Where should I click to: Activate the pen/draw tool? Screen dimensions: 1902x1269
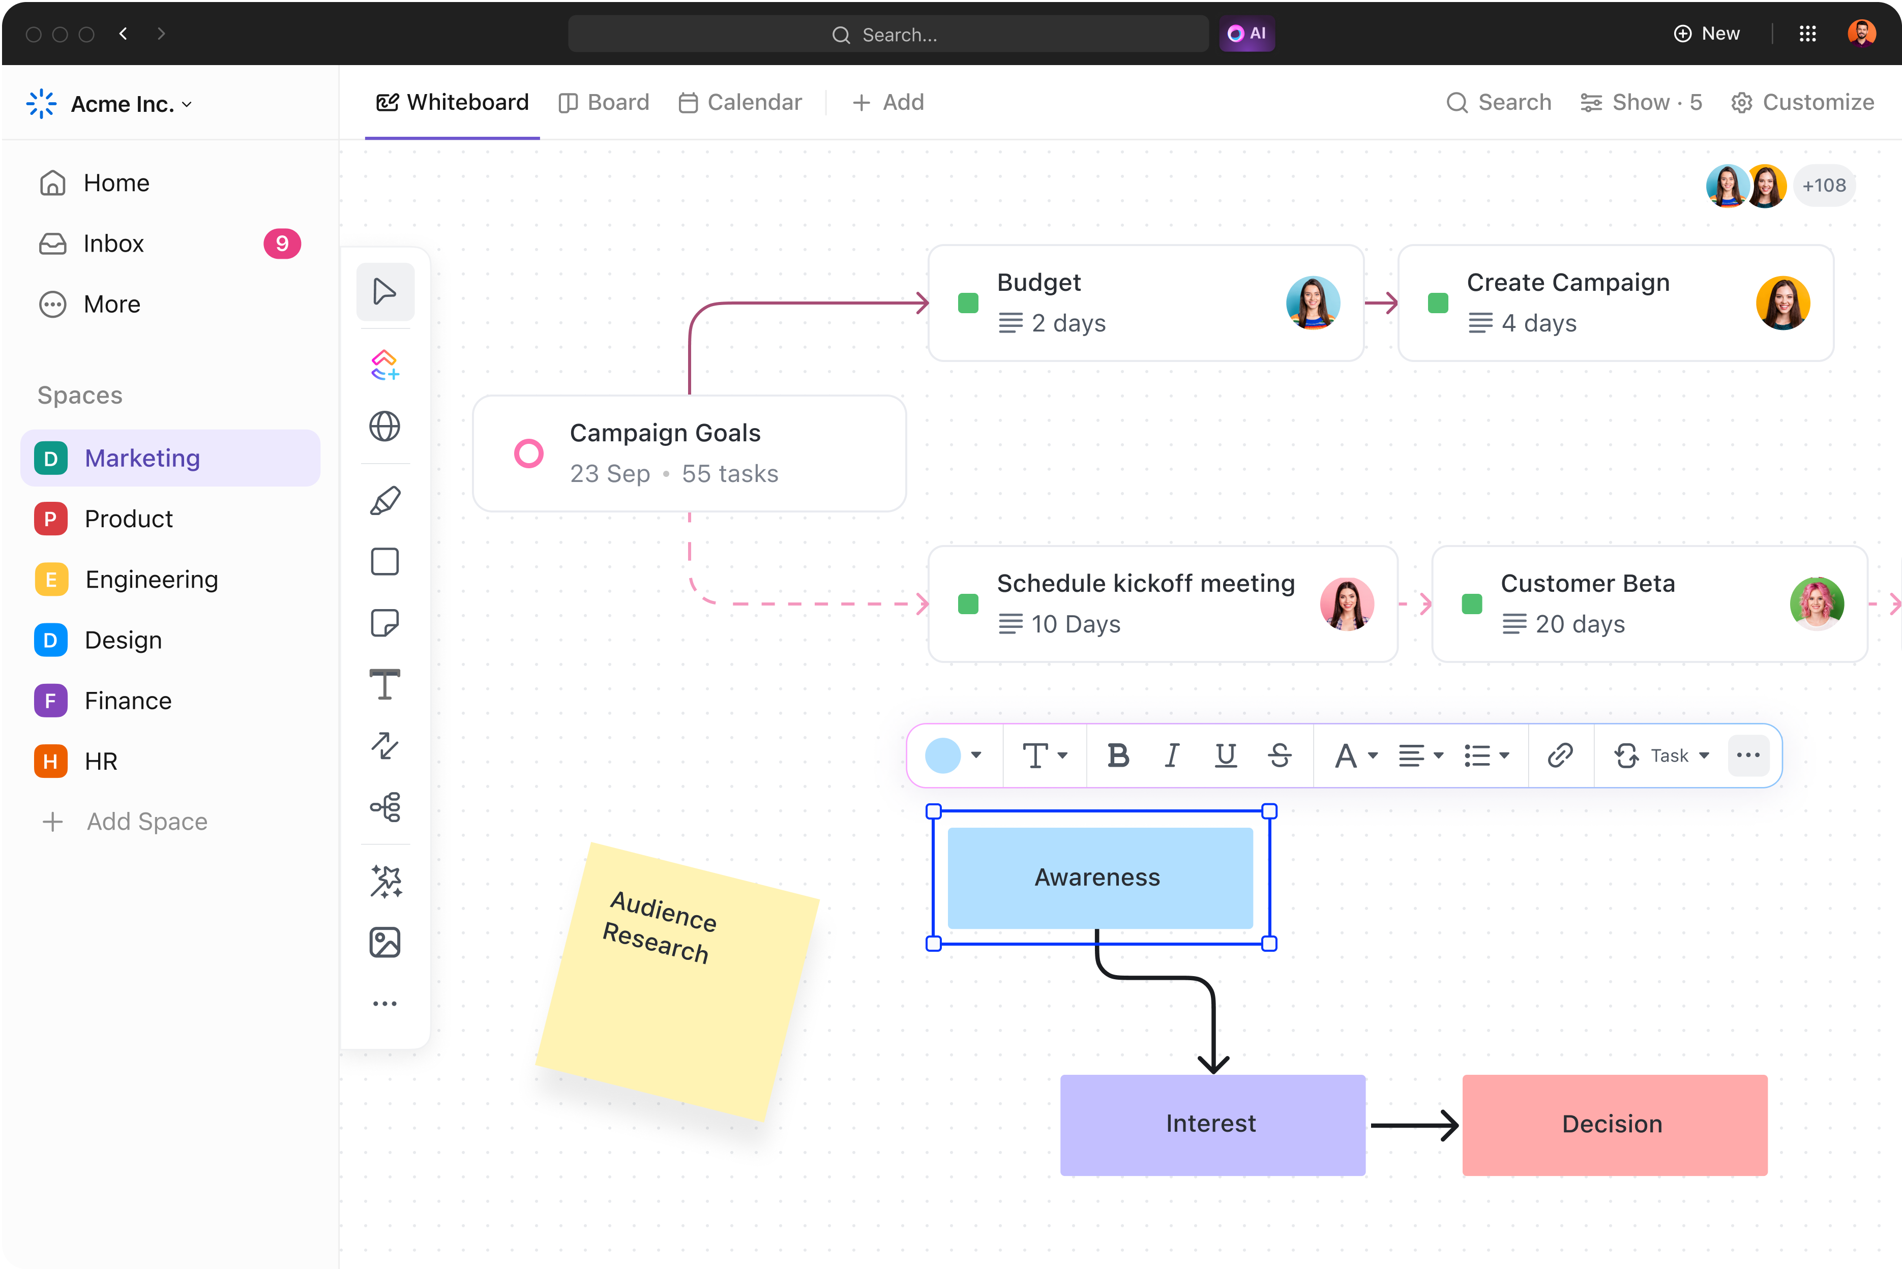[x=385, y=500]
